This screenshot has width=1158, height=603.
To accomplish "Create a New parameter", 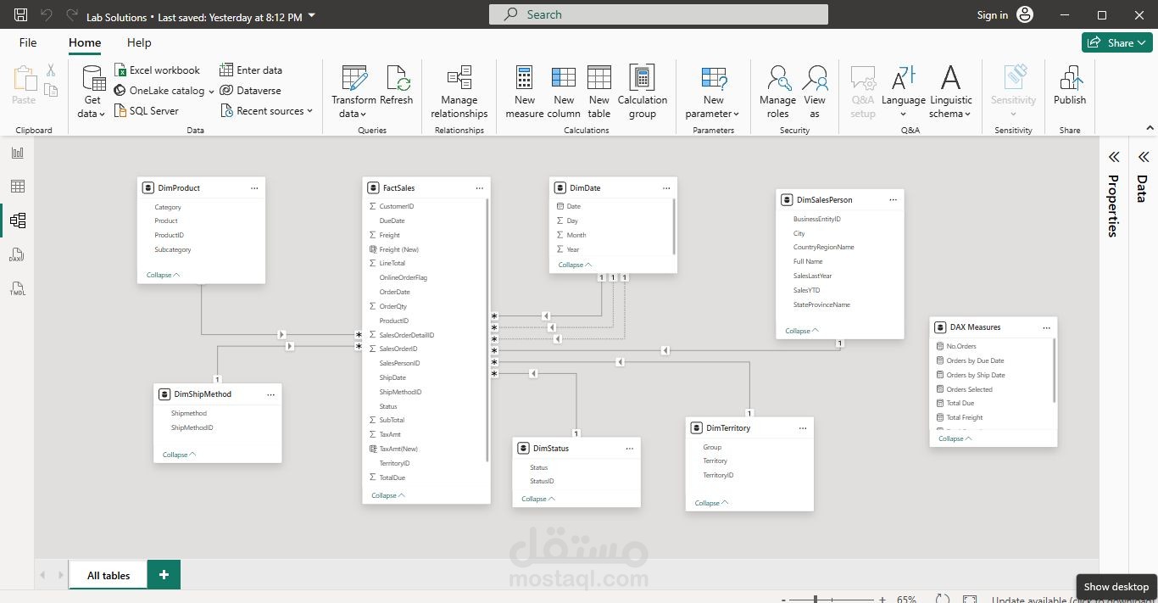I will [x=714, y=92].
